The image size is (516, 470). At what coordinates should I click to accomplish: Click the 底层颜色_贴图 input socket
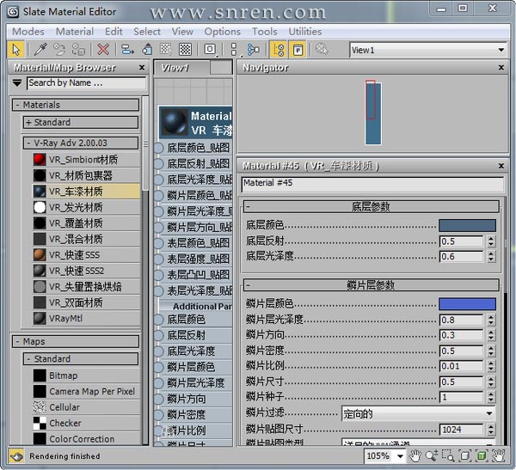(x=158, y=148)
